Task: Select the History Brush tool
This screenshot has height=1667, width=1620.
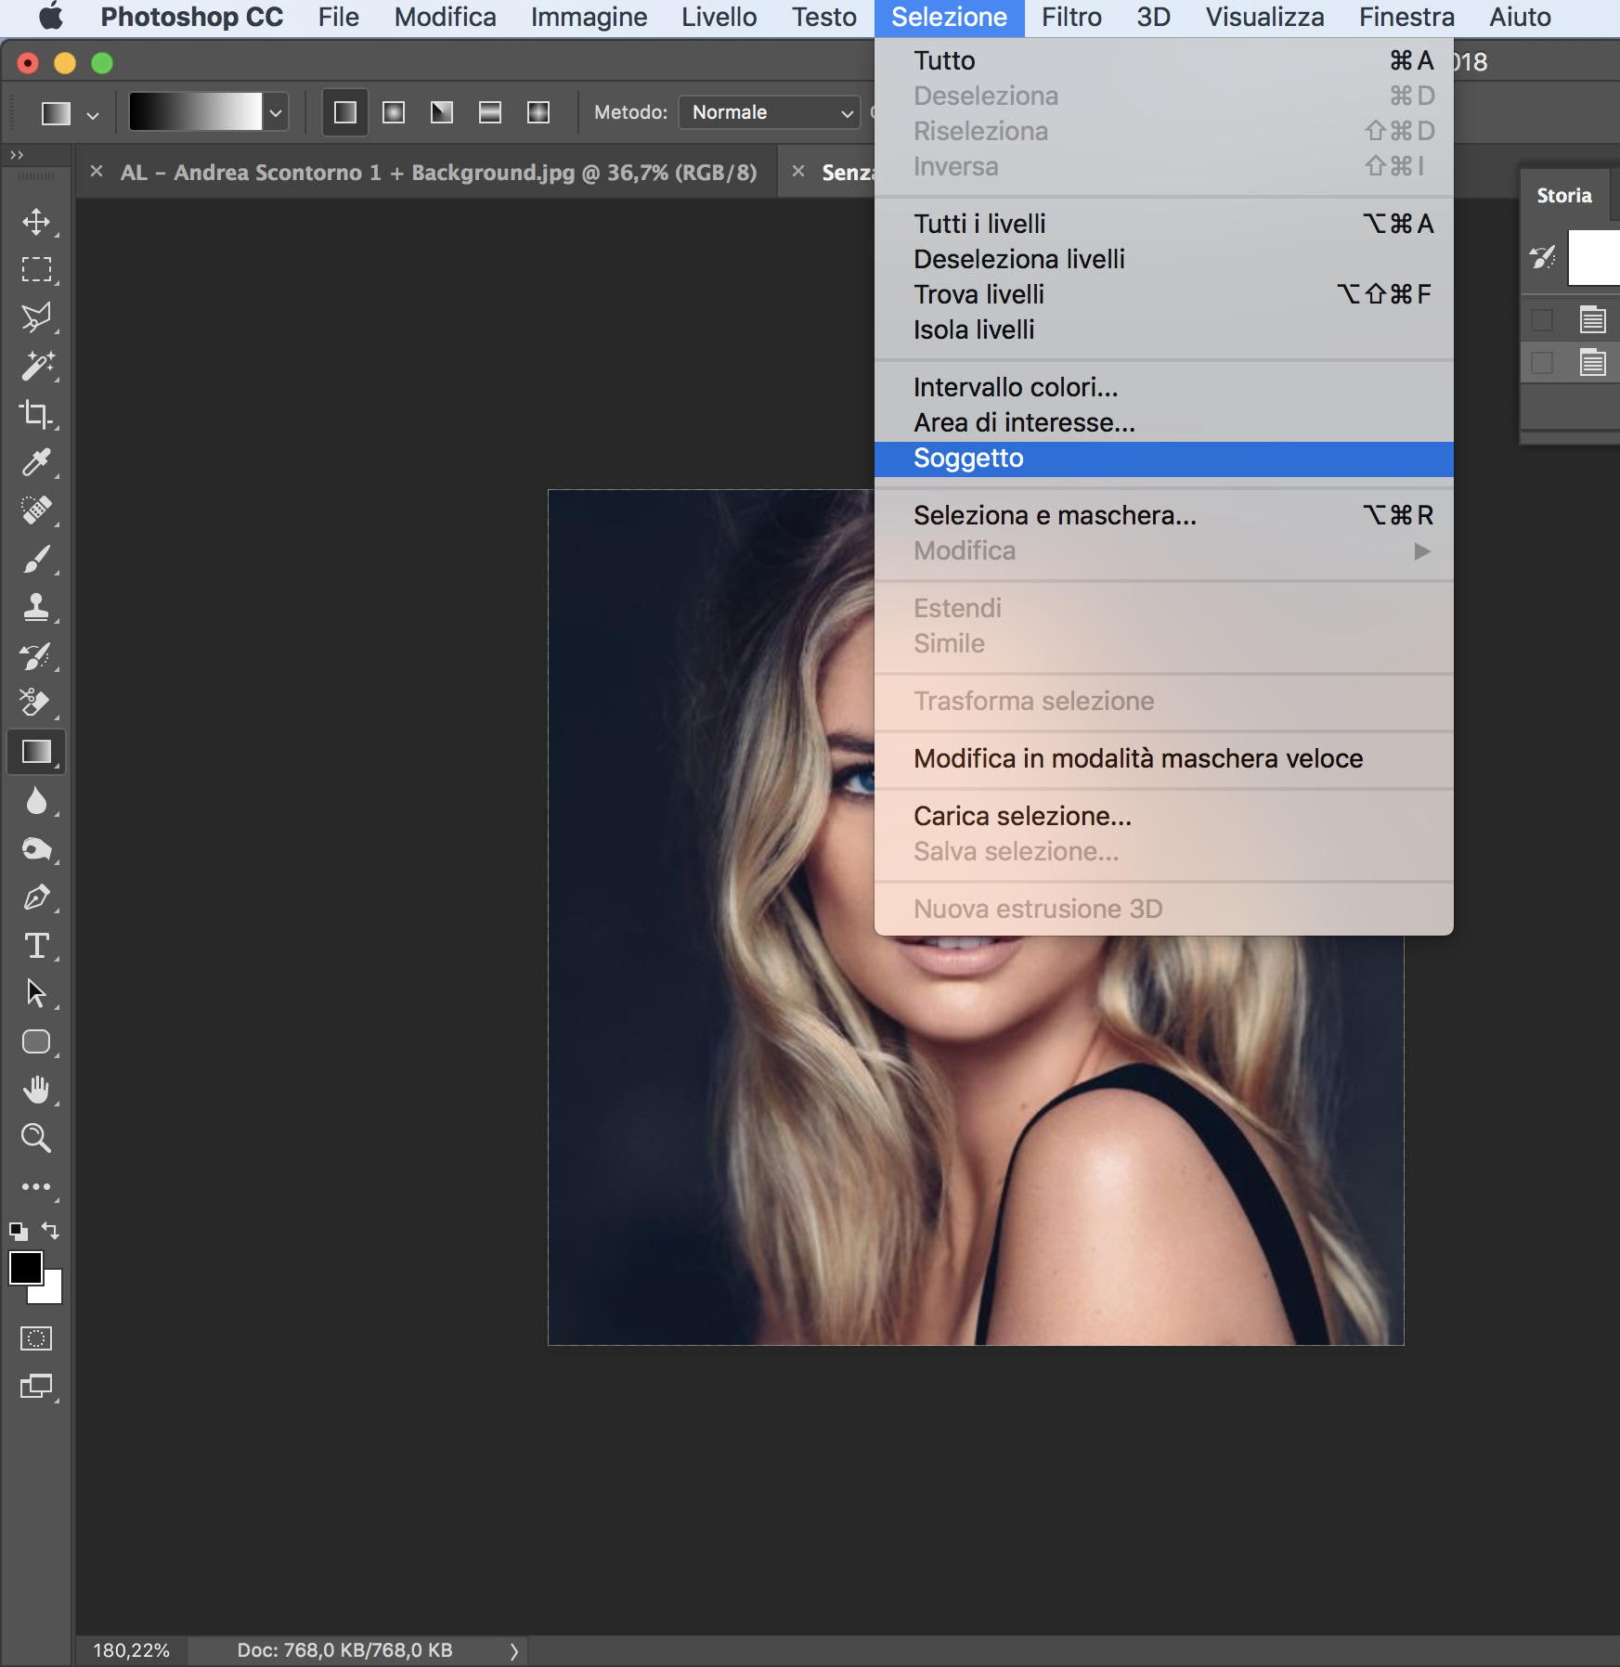Action: pos(36,655)
